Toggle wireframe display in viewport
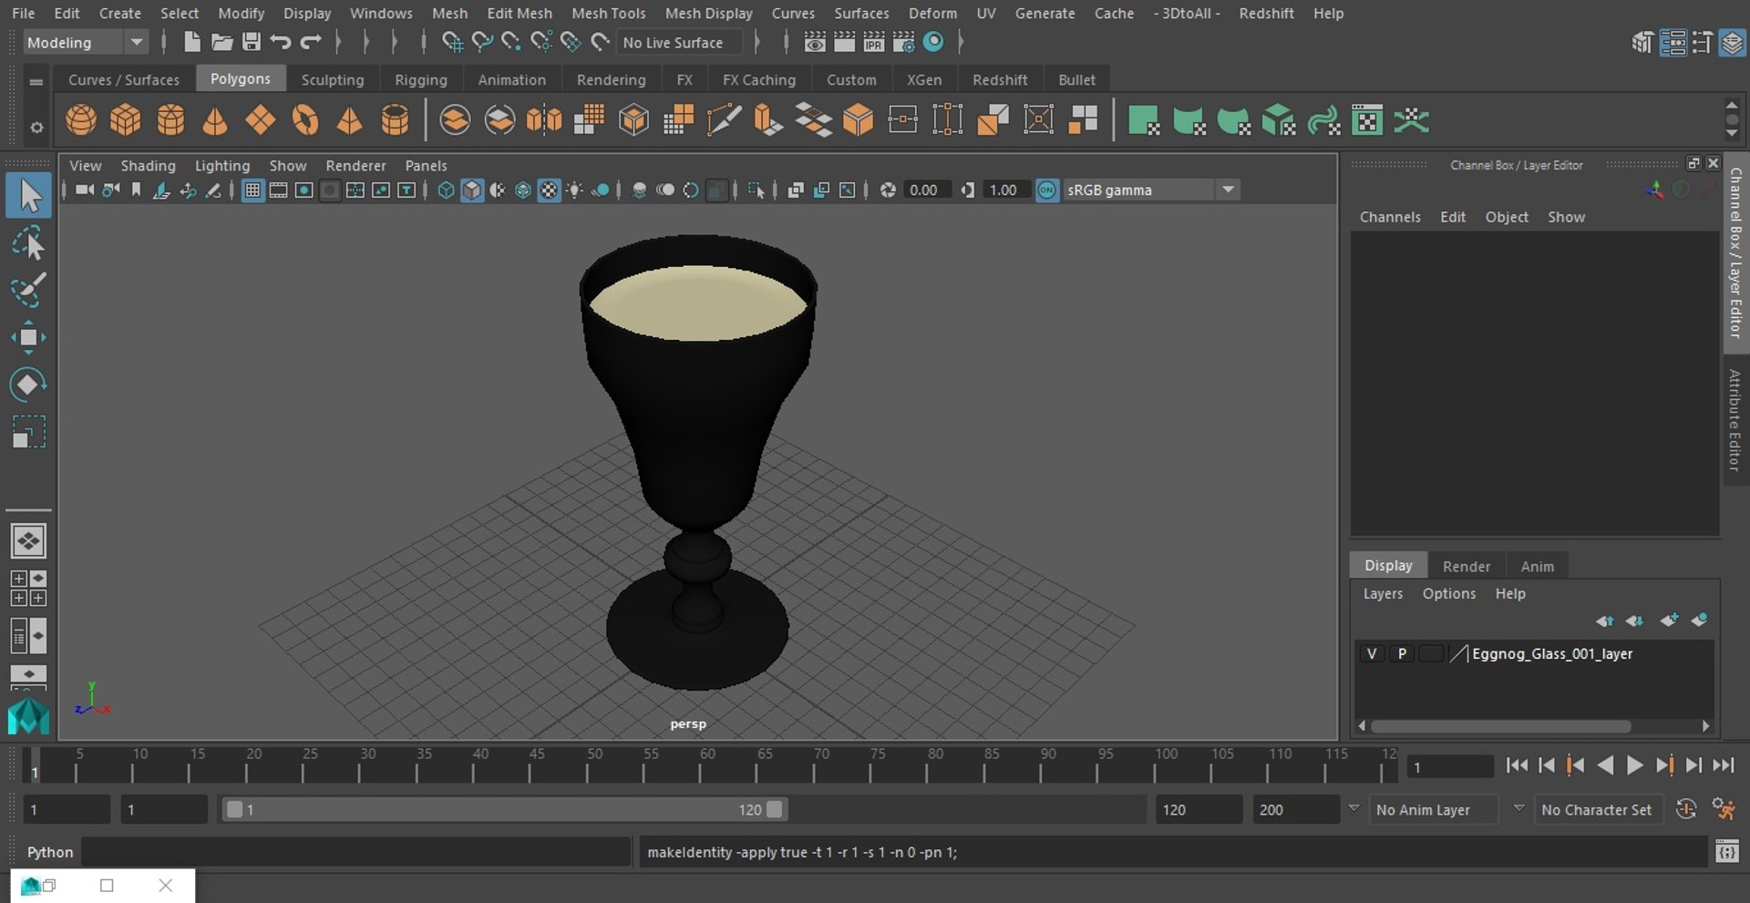The image size is (1750, 903). tap(446, 190)
